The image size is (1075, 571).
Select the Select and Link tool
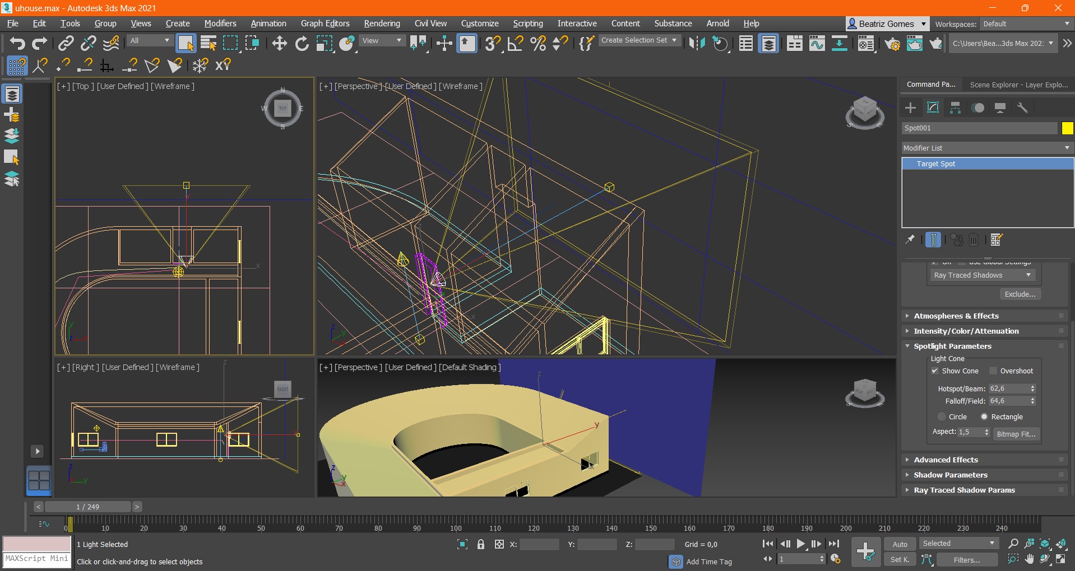66,43
